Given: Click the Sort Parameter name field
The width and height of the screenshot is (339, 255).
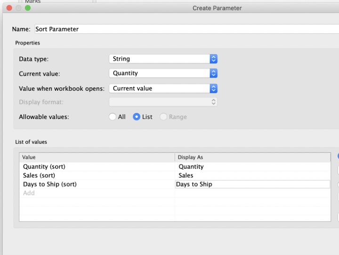Looking at the screenshot, I should [187, 29].
